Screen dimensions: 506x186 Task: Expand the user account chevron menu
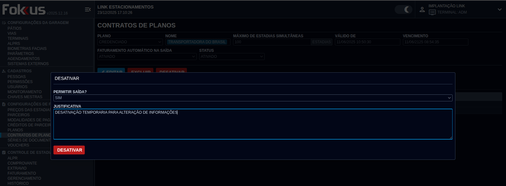(499, 9)
